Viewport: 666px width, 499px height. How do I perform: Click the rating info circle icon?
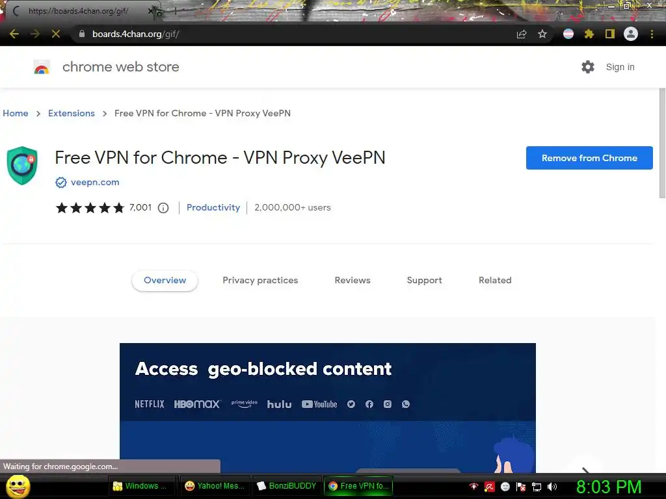tap(163, 208)
